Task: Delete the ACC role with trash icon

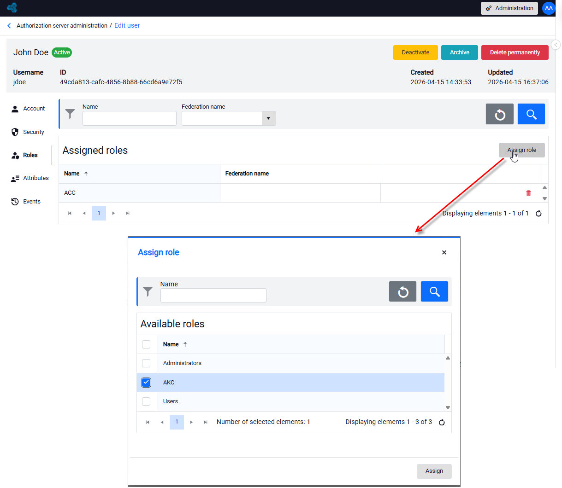Action: pos(528,193)
